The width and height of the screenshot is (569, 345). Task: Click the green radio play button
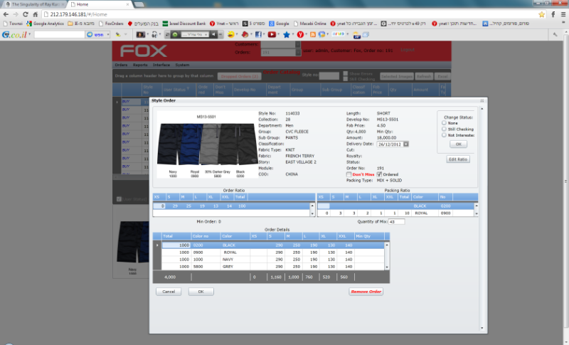[x=175, y=34]
